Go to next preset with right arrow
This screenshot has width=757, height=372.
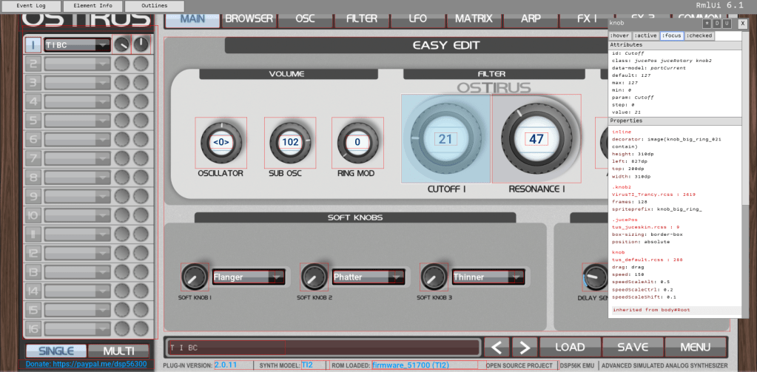[525, 347]
